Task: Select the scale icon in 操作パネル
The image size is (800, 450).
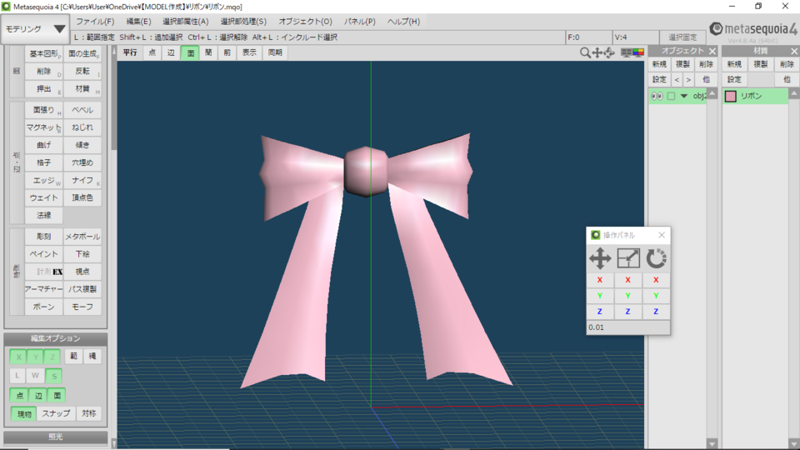Action: (x=628, y=258)
